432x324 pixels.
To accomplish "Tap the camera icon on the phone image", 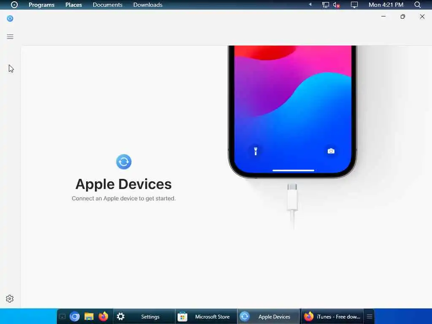I will coord(331,151).
